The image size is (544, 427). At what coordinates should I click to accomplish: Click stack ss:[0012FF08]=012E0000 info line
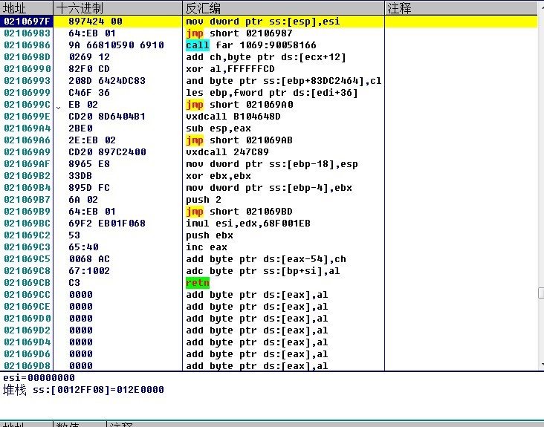(83, 390)
